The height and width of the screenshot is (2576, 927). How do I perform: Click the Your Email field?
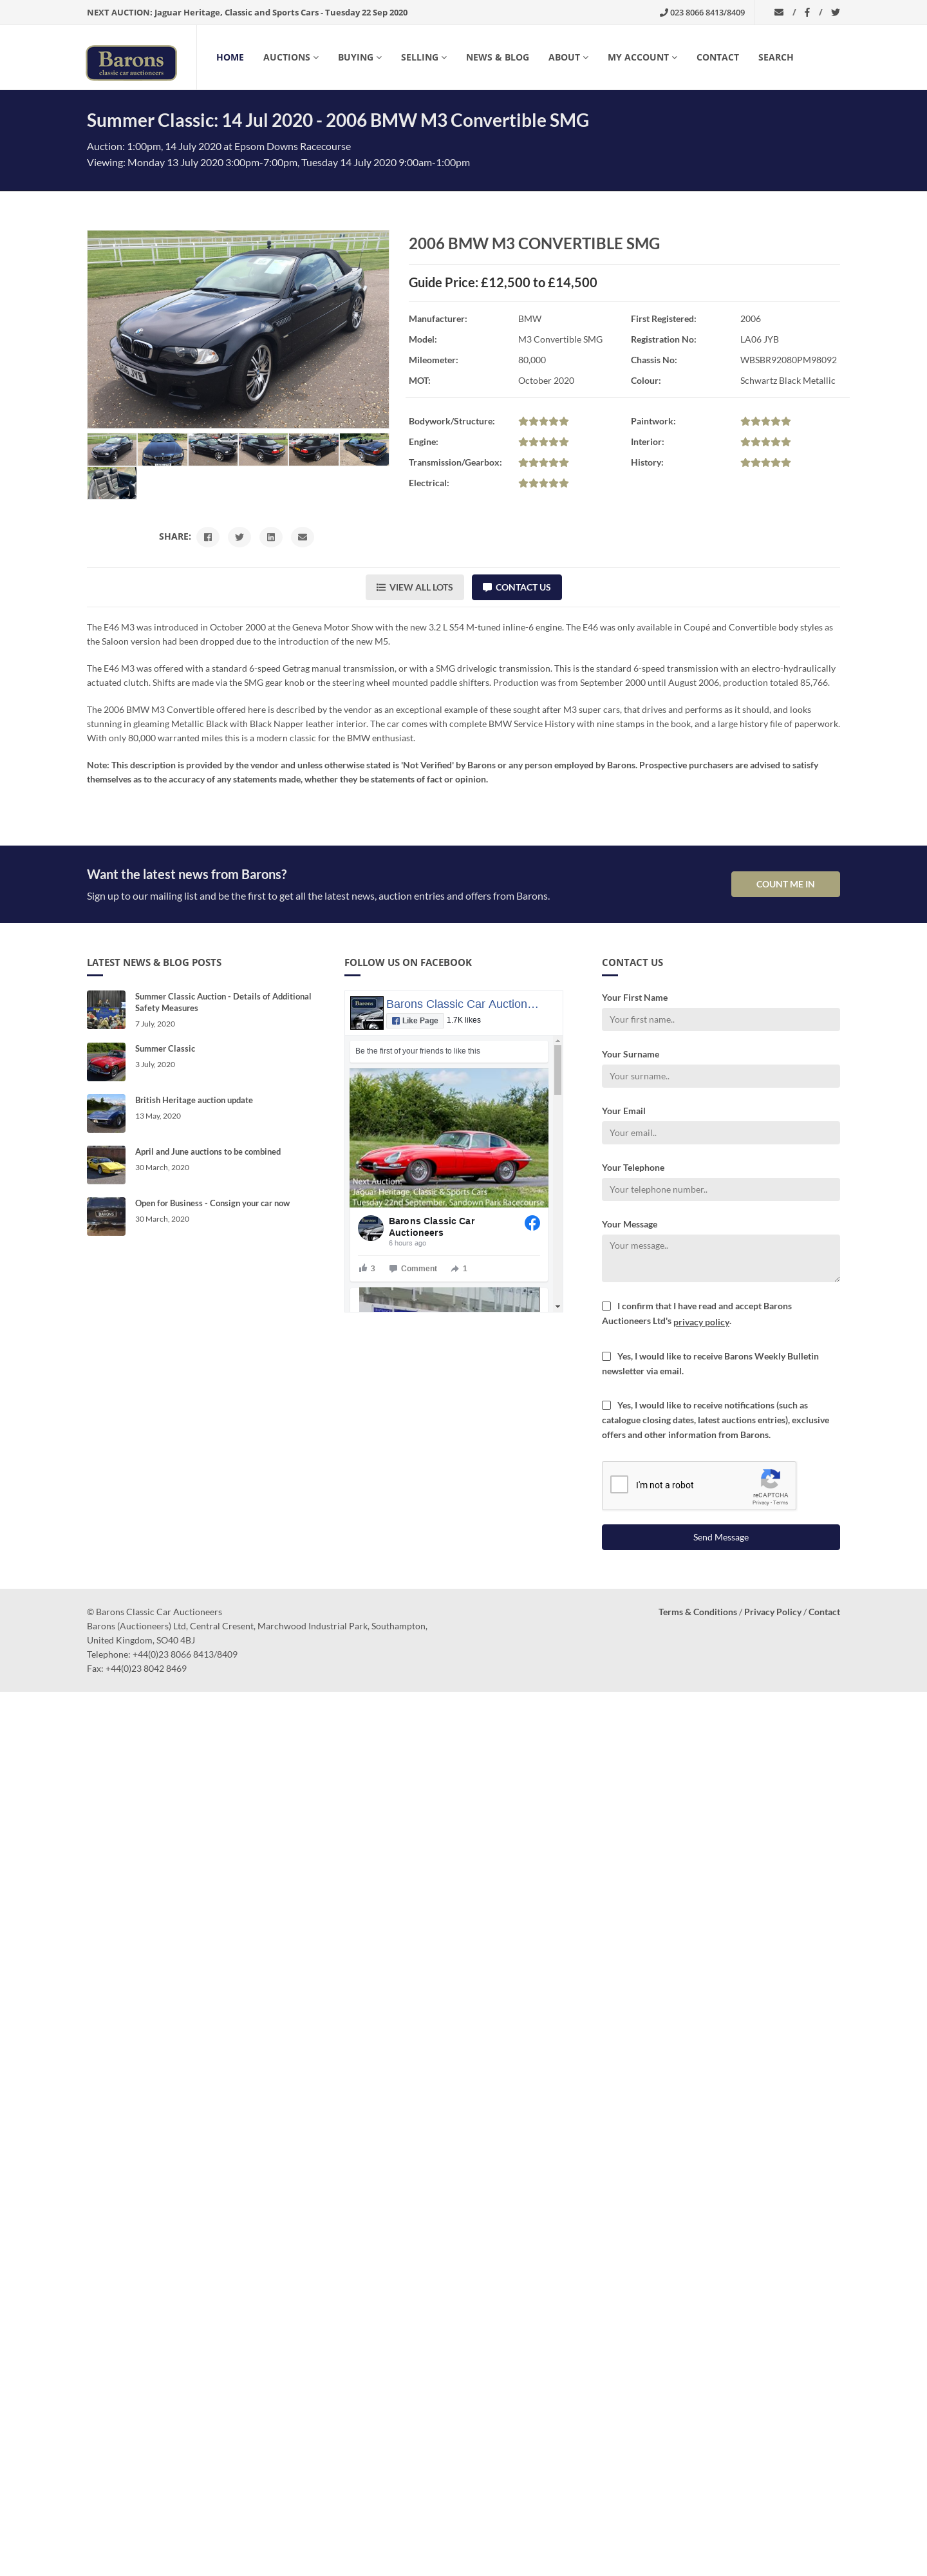(x=720, y=1133)
